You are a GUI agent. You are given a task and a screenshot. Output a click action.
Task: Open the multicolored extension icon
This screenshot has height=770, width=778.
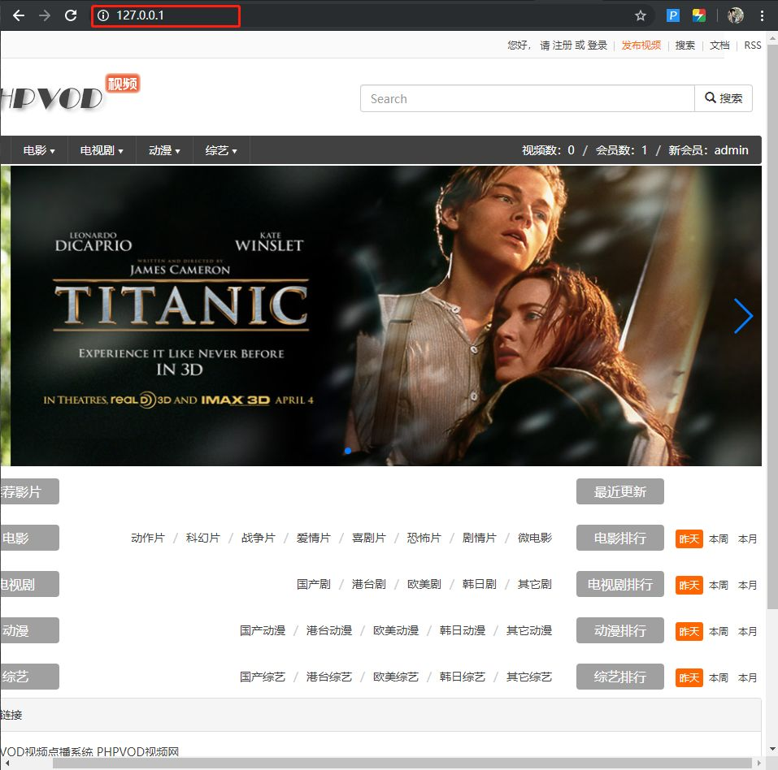pyautogui.click(x=699, y=15)
